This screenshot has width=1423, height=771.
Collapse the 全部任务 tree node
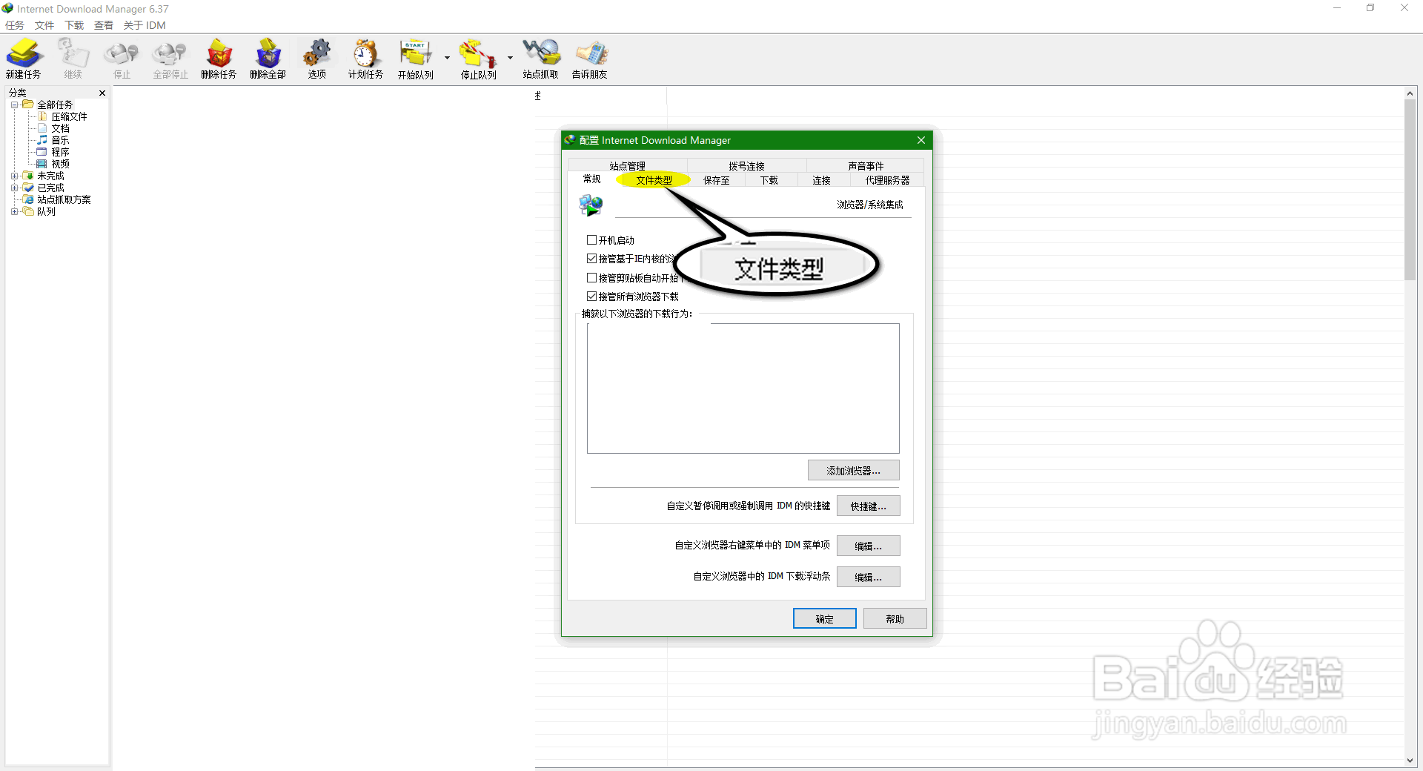pos(14,105)
